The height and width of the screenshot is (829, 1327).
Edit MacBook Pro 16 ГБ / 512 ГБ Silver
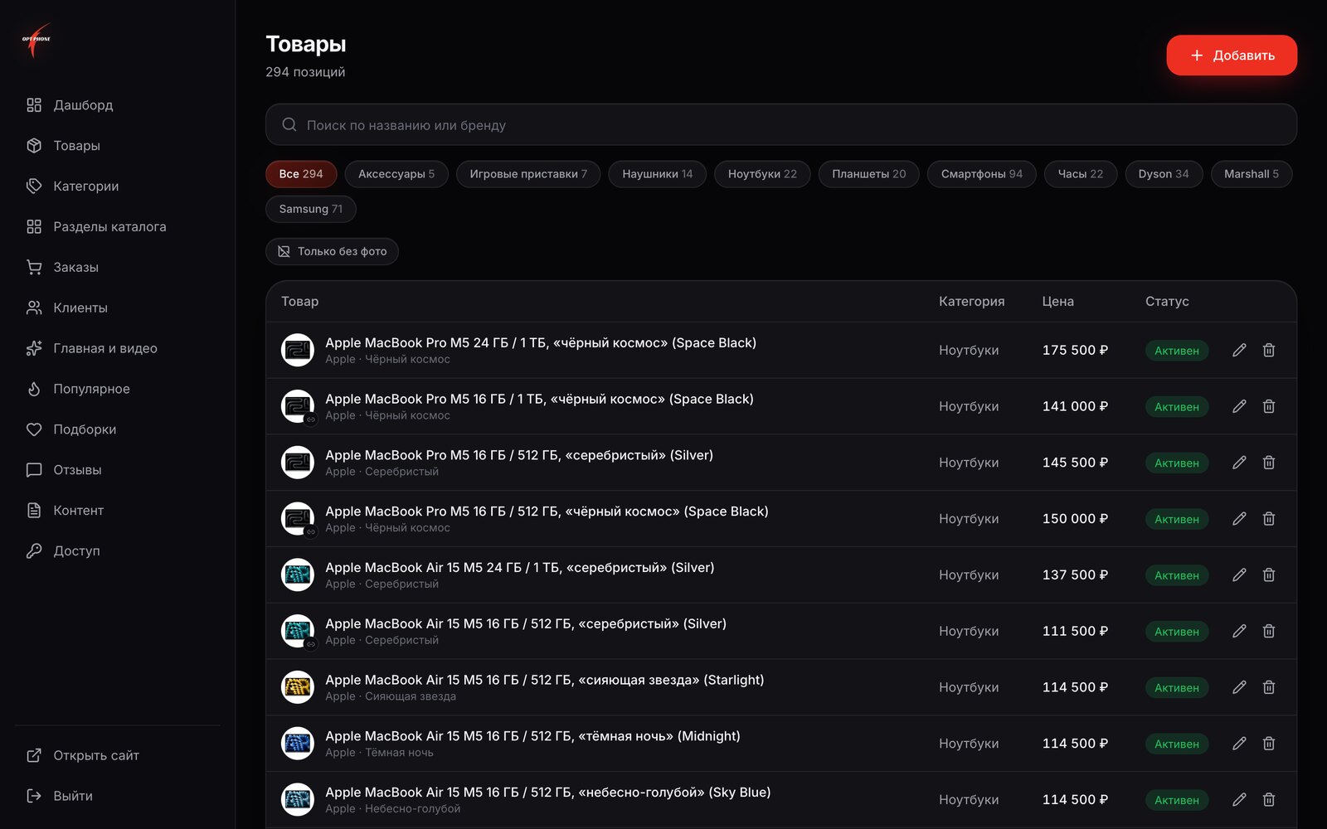(x=1239, y=463)
